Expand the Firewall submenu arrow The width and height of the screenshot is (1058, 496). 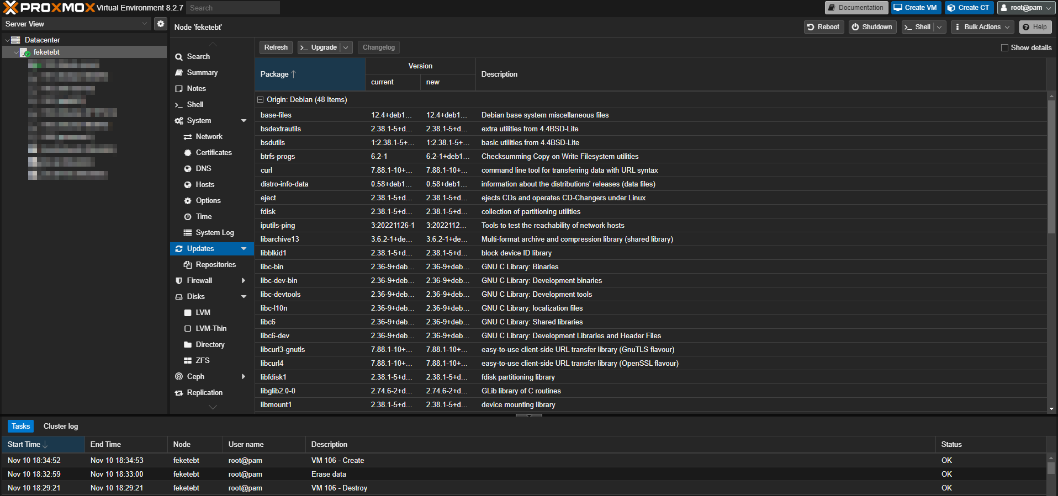click(244, 281)
